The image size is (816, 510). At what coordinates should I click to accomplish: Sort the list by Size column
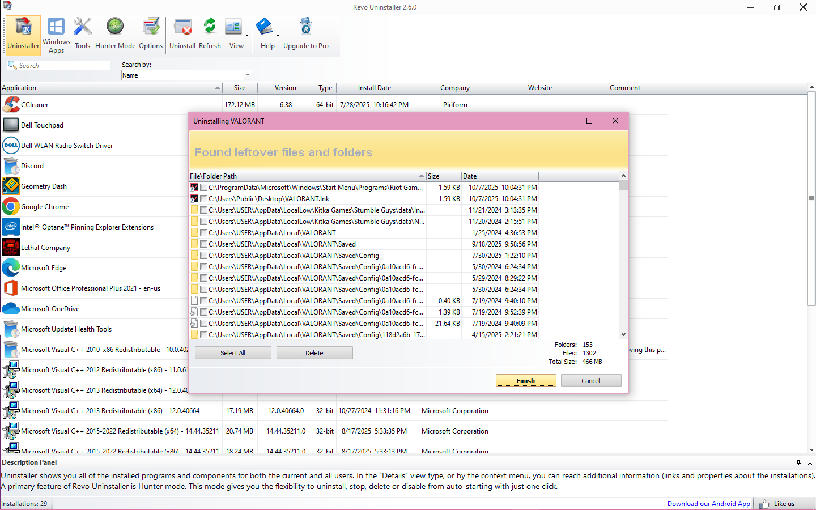[x=240, y=88]
